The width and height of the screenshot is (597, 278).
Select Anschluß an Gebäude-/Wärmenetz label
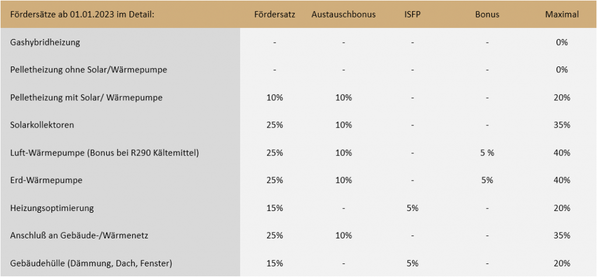(78, 235)
